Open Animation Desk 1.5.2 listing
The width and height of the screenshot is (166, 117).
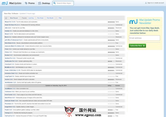(11, 73)
